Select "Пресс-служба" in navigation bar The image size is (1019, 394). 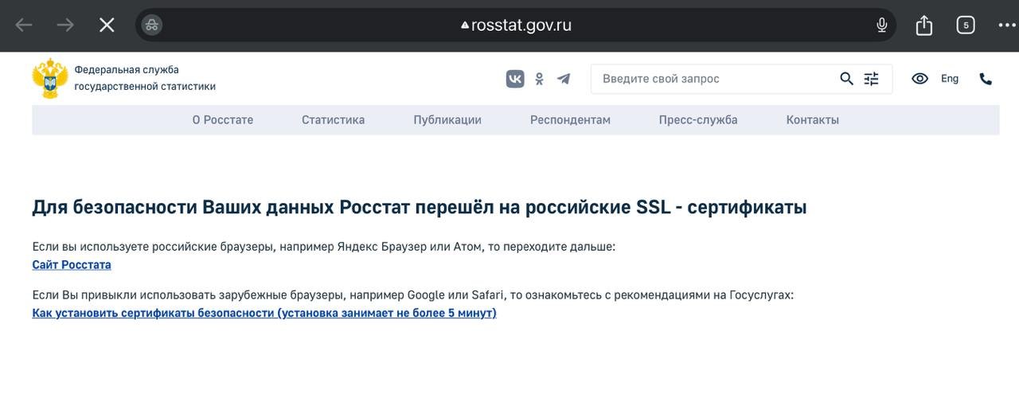point(698,120)
